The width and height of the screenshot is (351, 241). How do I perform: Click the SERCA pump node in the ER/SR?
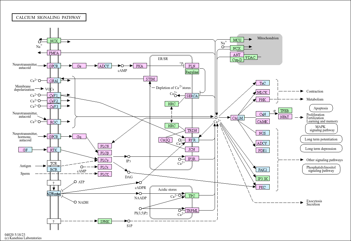click(x=192, y=96)
